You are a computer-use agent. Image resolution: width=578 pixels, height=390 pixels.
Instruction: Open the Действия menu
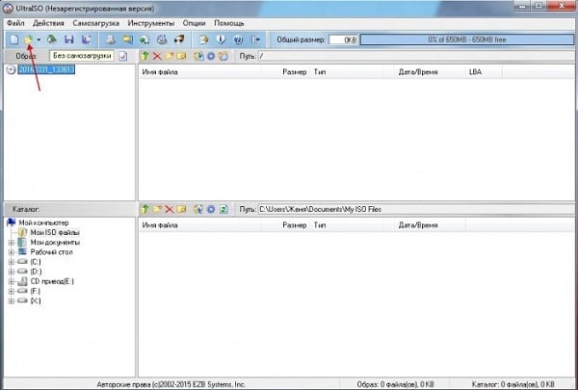(48, 23)
